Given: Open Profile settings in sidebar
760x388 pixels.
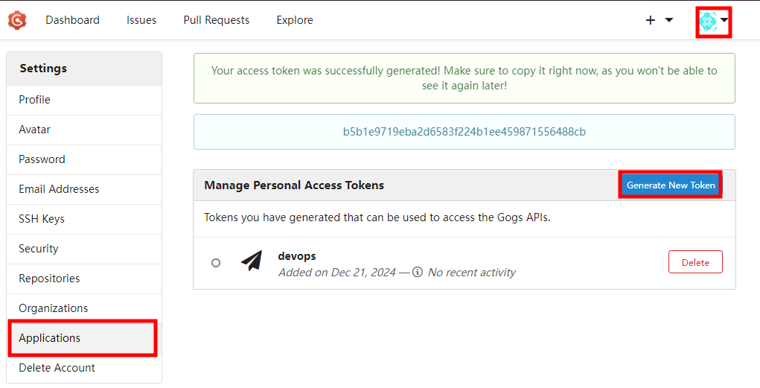Looking at the screenshot, I should point(84,100).
